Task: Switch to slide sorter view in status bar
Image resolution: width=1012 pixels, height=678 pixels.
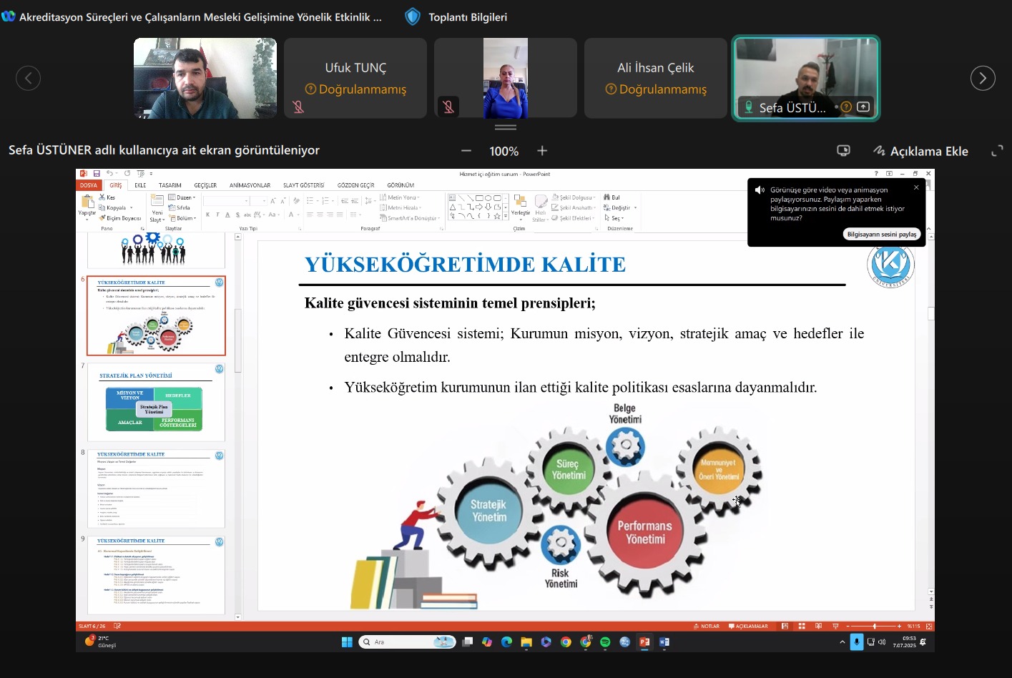Action: coord(802,626)
